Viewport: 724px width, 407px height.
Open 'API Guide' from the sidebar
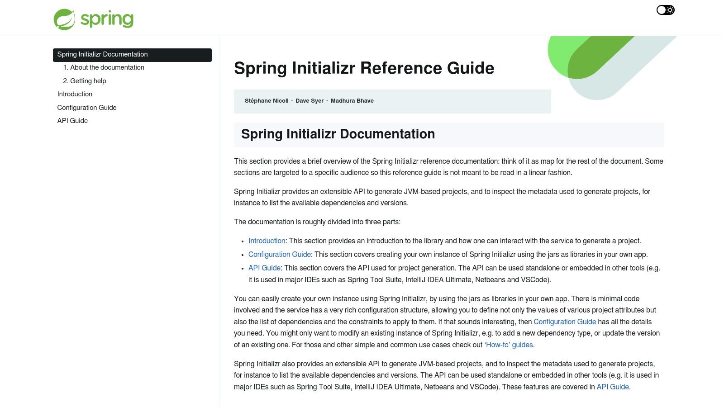pyautogui.click(x=72, y=121)
